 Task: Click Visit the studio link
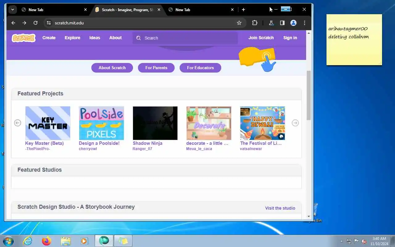pyautogui.click(x=280, y=208)
